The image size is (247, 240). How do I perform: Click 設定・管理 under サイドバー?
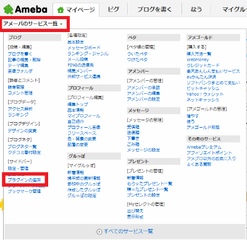(x=18, y=168)
